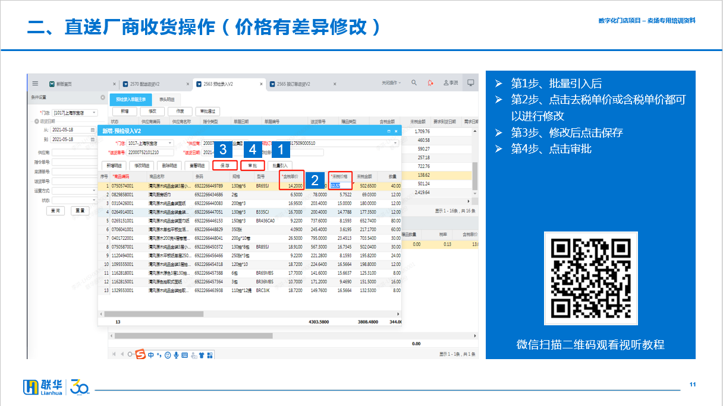723x406 pixels.
Task: Close the 新增-预检录入V2 dialog
Action: tap(397, 131)
